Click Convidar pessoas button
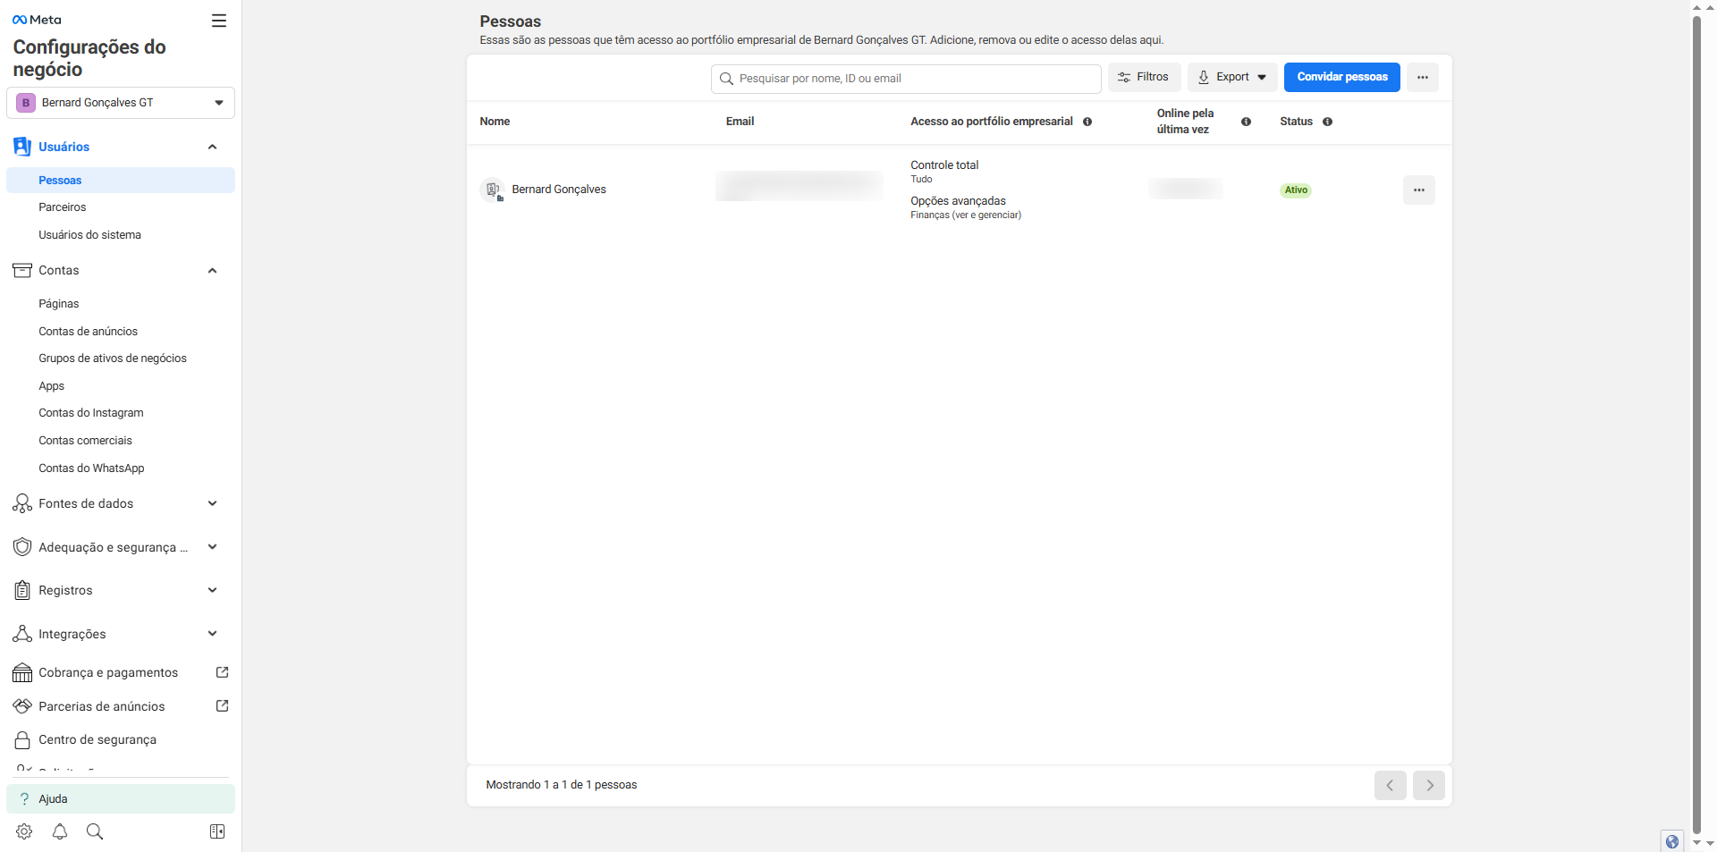The image size is (1717, 852). (x=1341, y=77)
